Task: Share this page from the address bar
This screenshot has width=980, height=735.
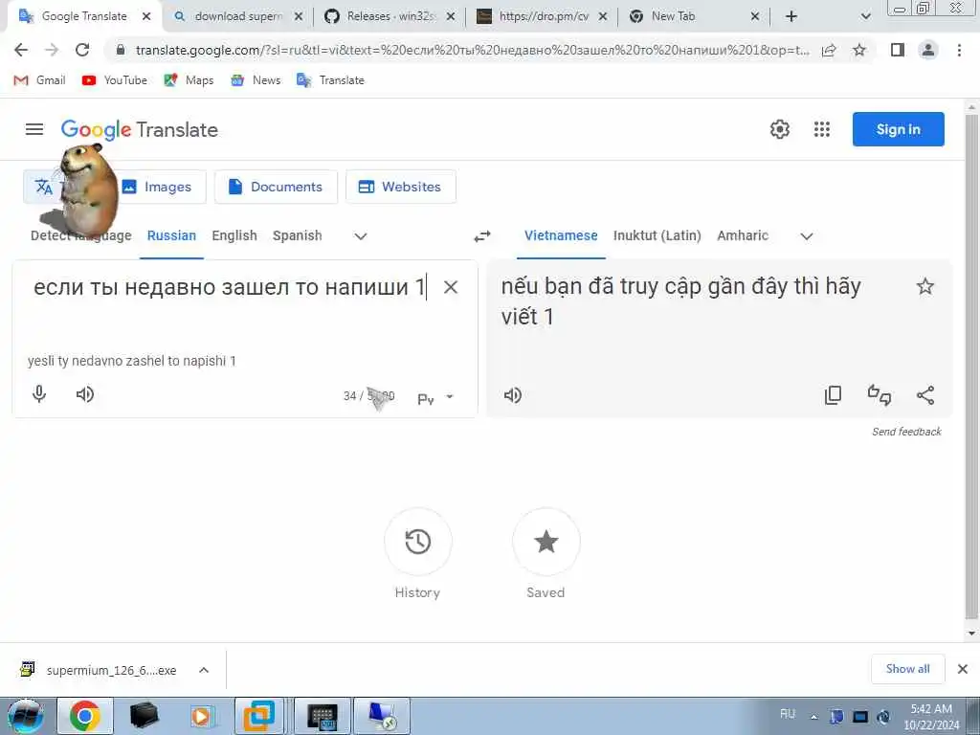Action: 829,50
